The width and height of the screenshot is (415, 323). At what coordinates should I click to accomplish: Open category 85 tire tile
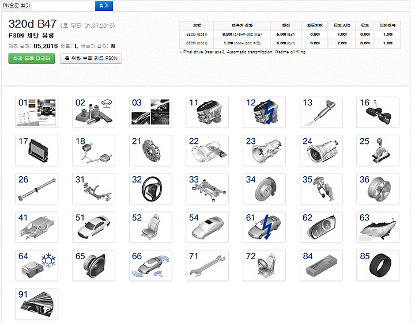(x=378, y=265)
